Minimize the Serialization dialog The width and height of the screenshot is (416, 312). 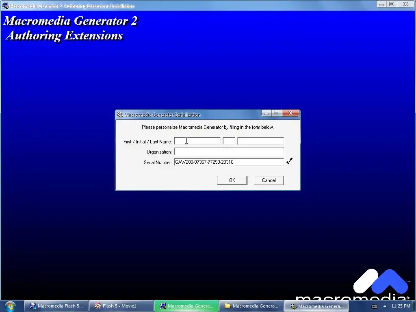266,113
